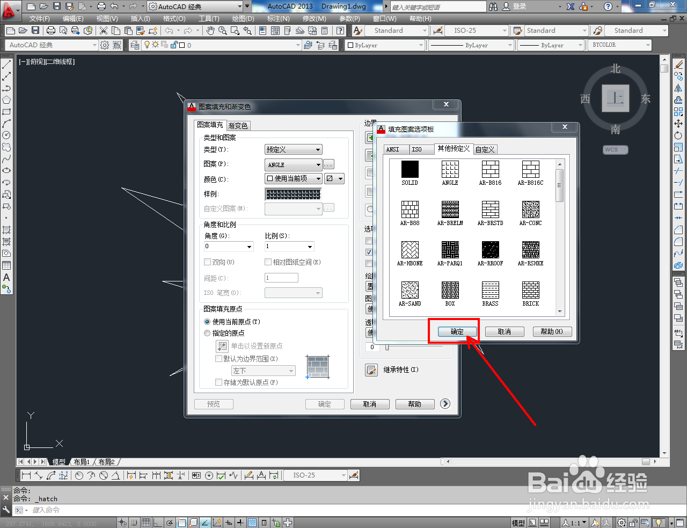Open the 修改(M) menu

pyautogui.click(x=314, y=19)
